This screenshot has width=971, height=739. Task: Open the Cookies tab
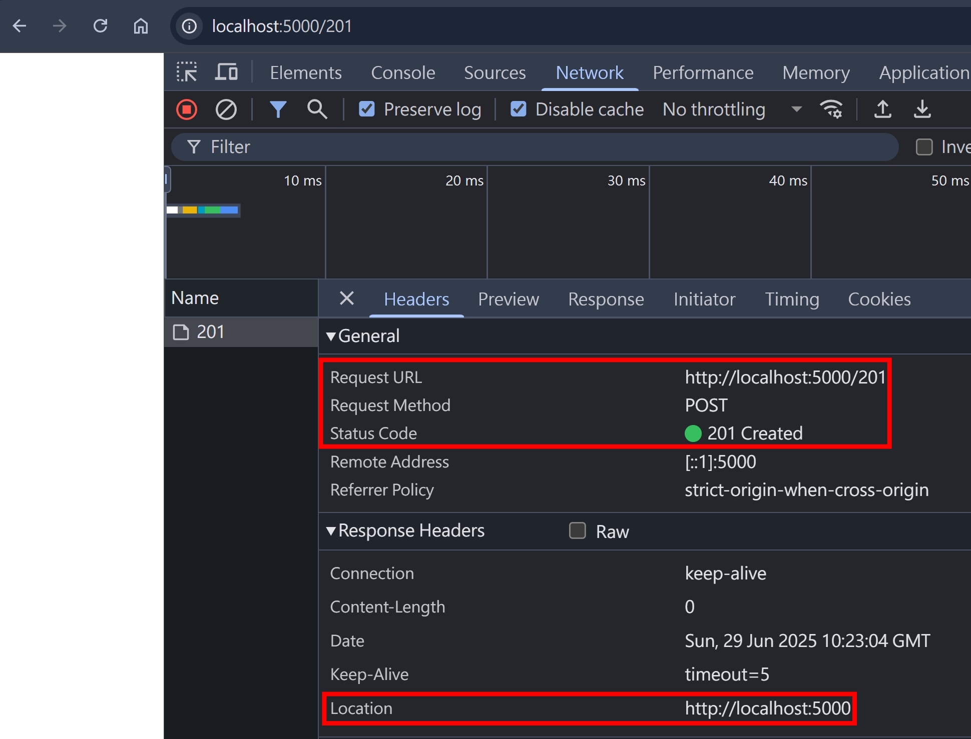pyautogui.click(x=879, y=299)
